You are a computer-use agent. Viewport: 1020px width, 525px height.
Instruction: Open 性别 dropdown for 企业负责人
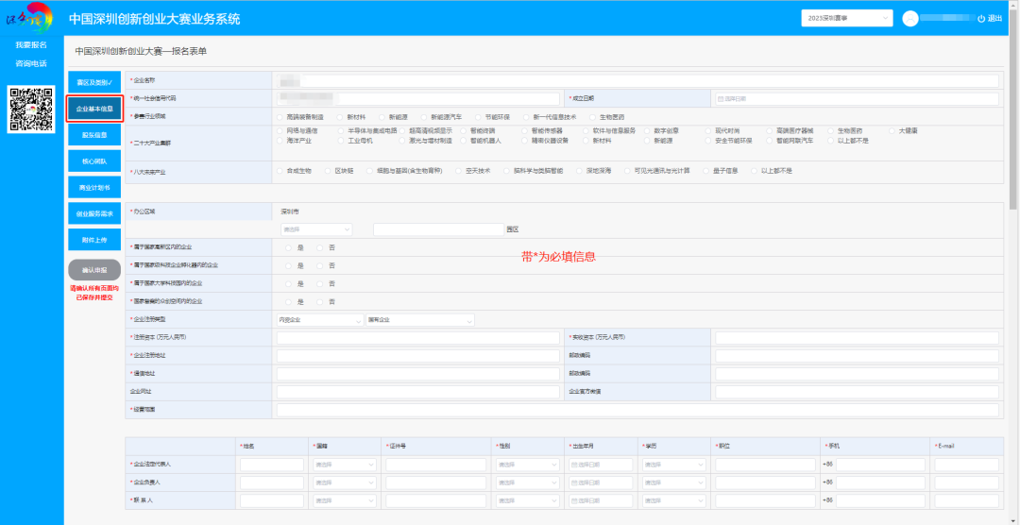coord(528,483)
